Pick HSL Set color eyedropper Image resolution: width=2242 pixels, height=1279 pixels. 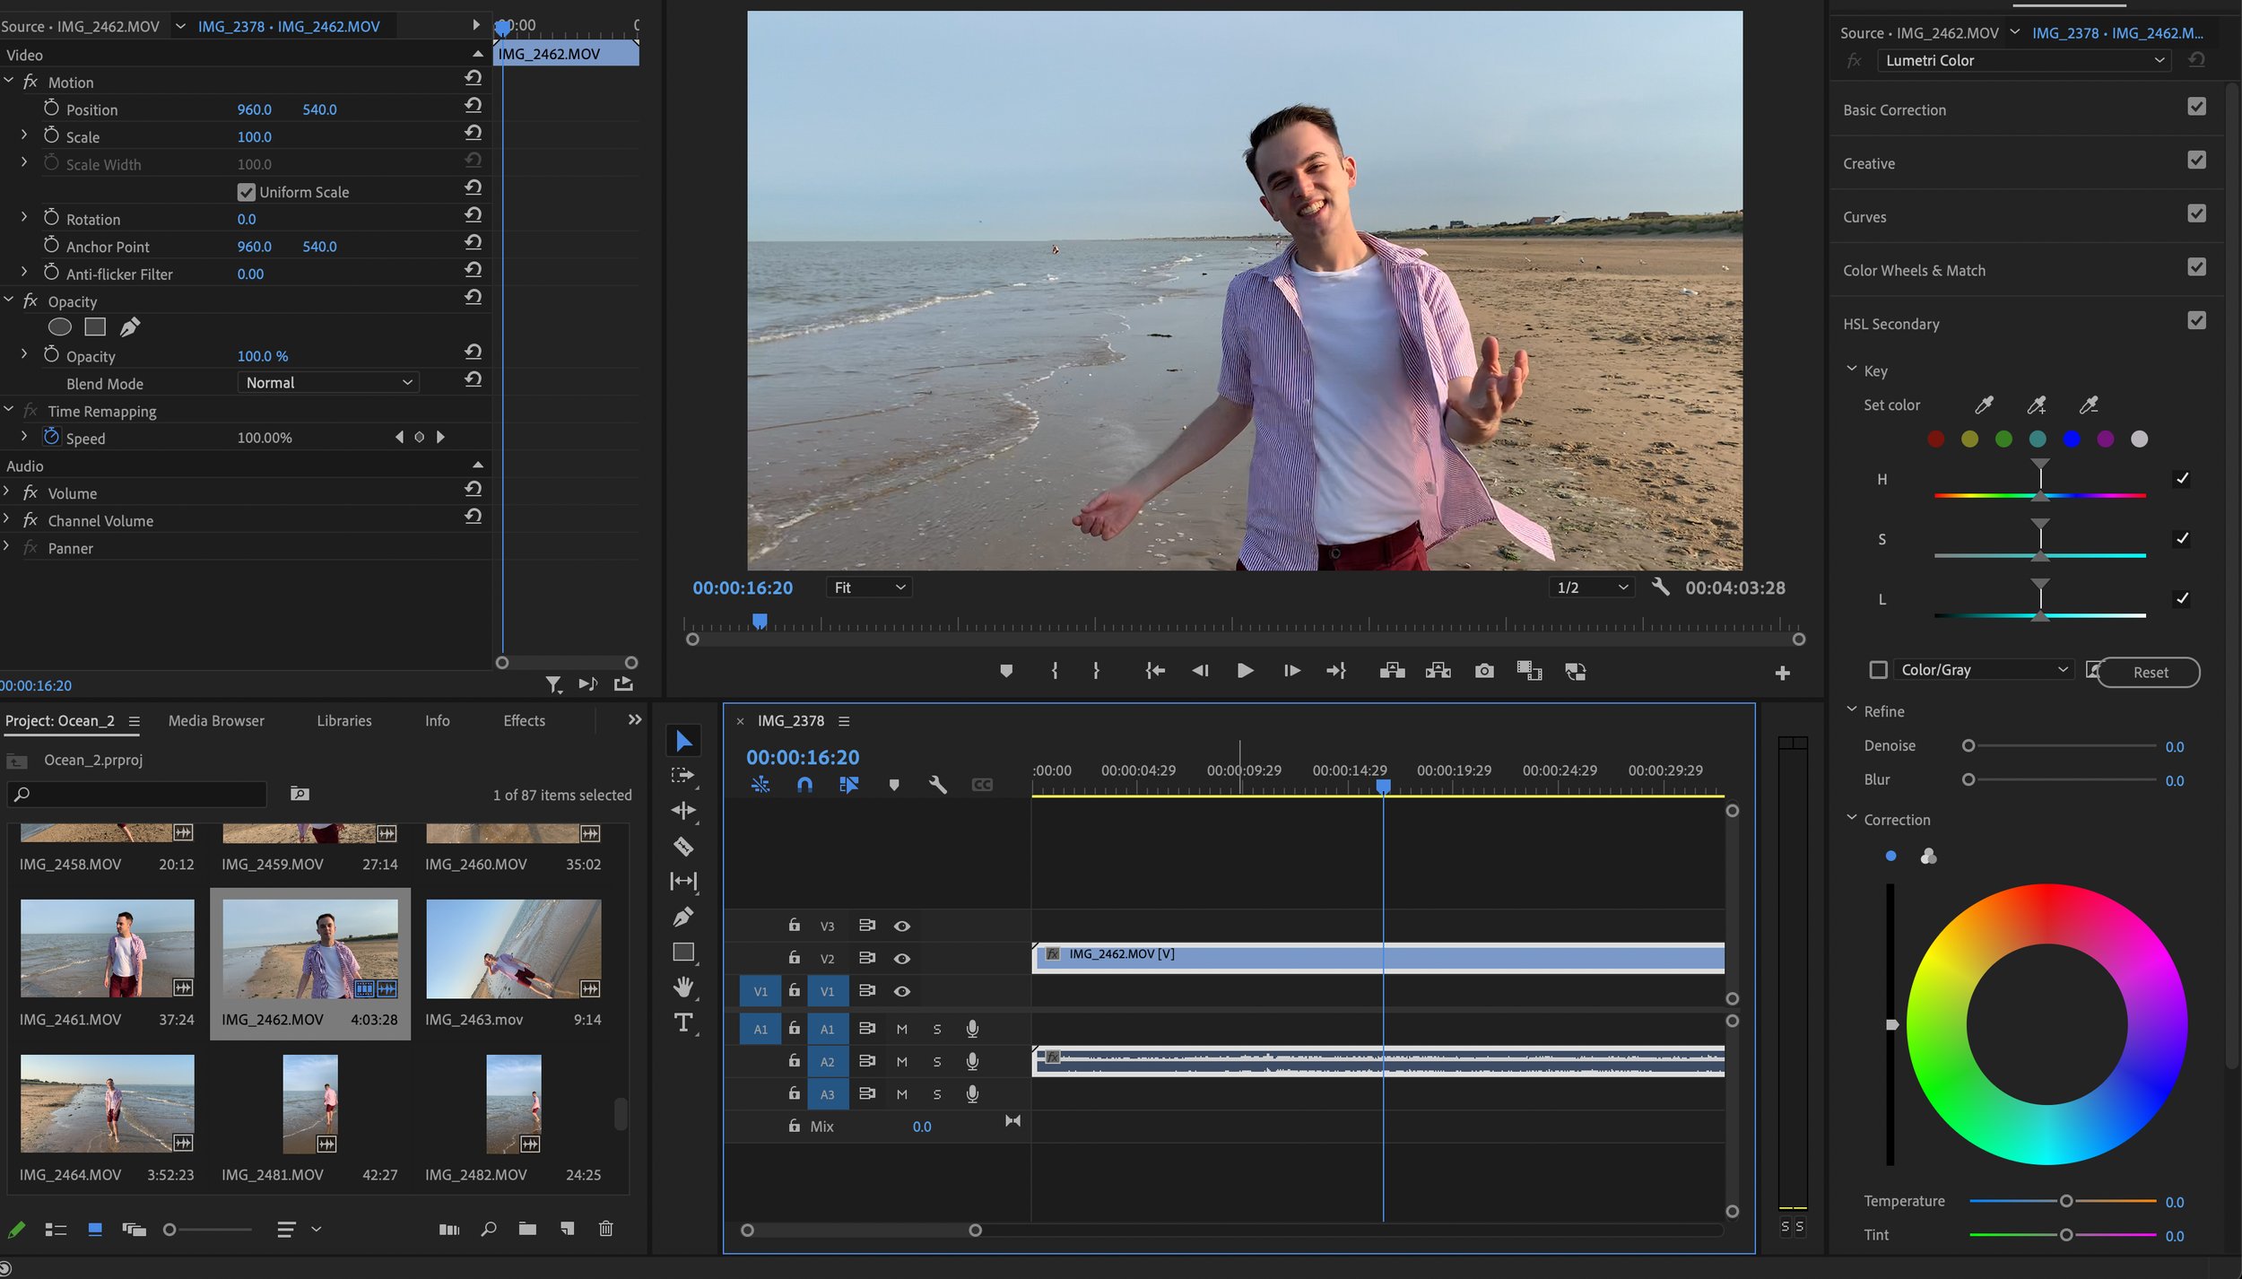pyautogui.click(x=1984, y=405)
